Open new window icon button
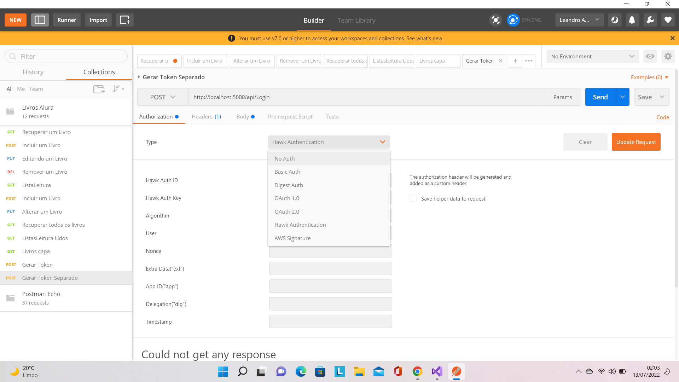 pyautogui.click(x=125, y=20)
